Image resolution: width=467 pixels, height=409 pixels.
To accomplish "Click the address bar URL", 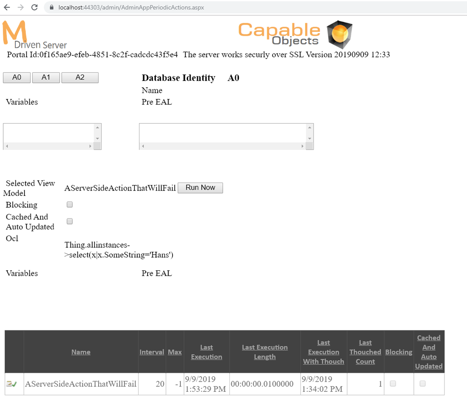I will pyautogui.click(x=131, y=7).
